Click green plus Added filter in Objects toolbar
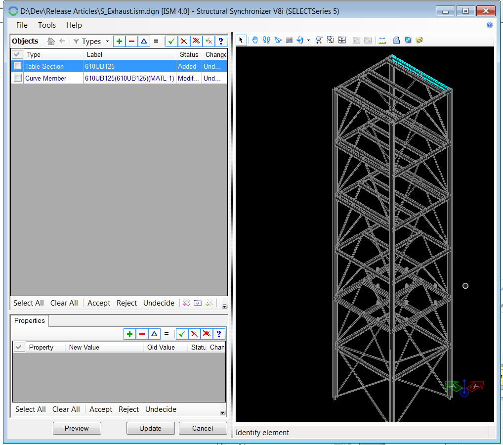 [119, 42]
